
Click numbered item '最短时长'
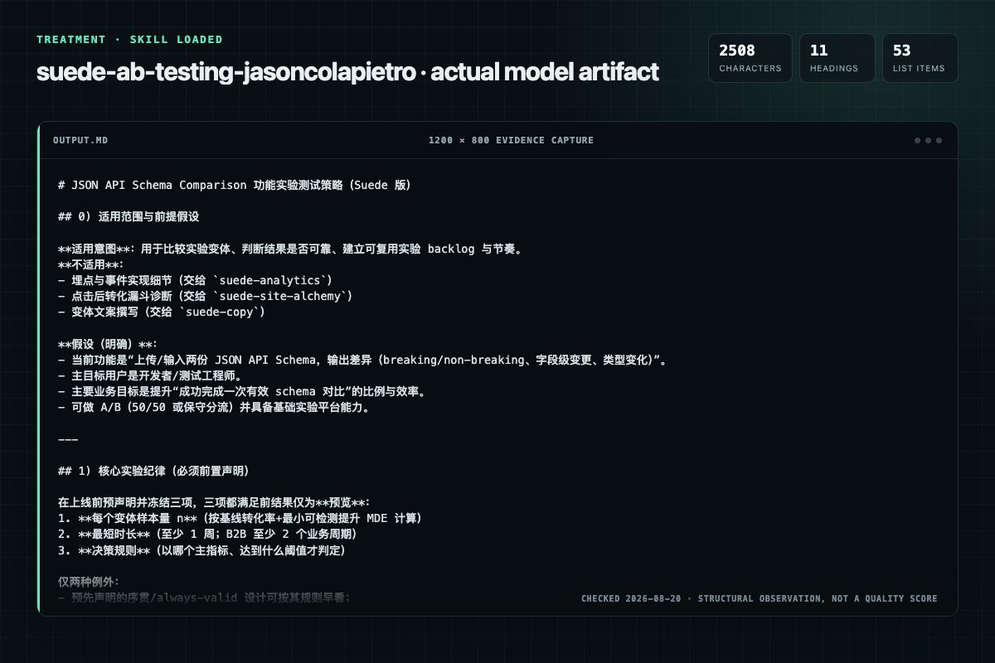click(x=208, y=534)
